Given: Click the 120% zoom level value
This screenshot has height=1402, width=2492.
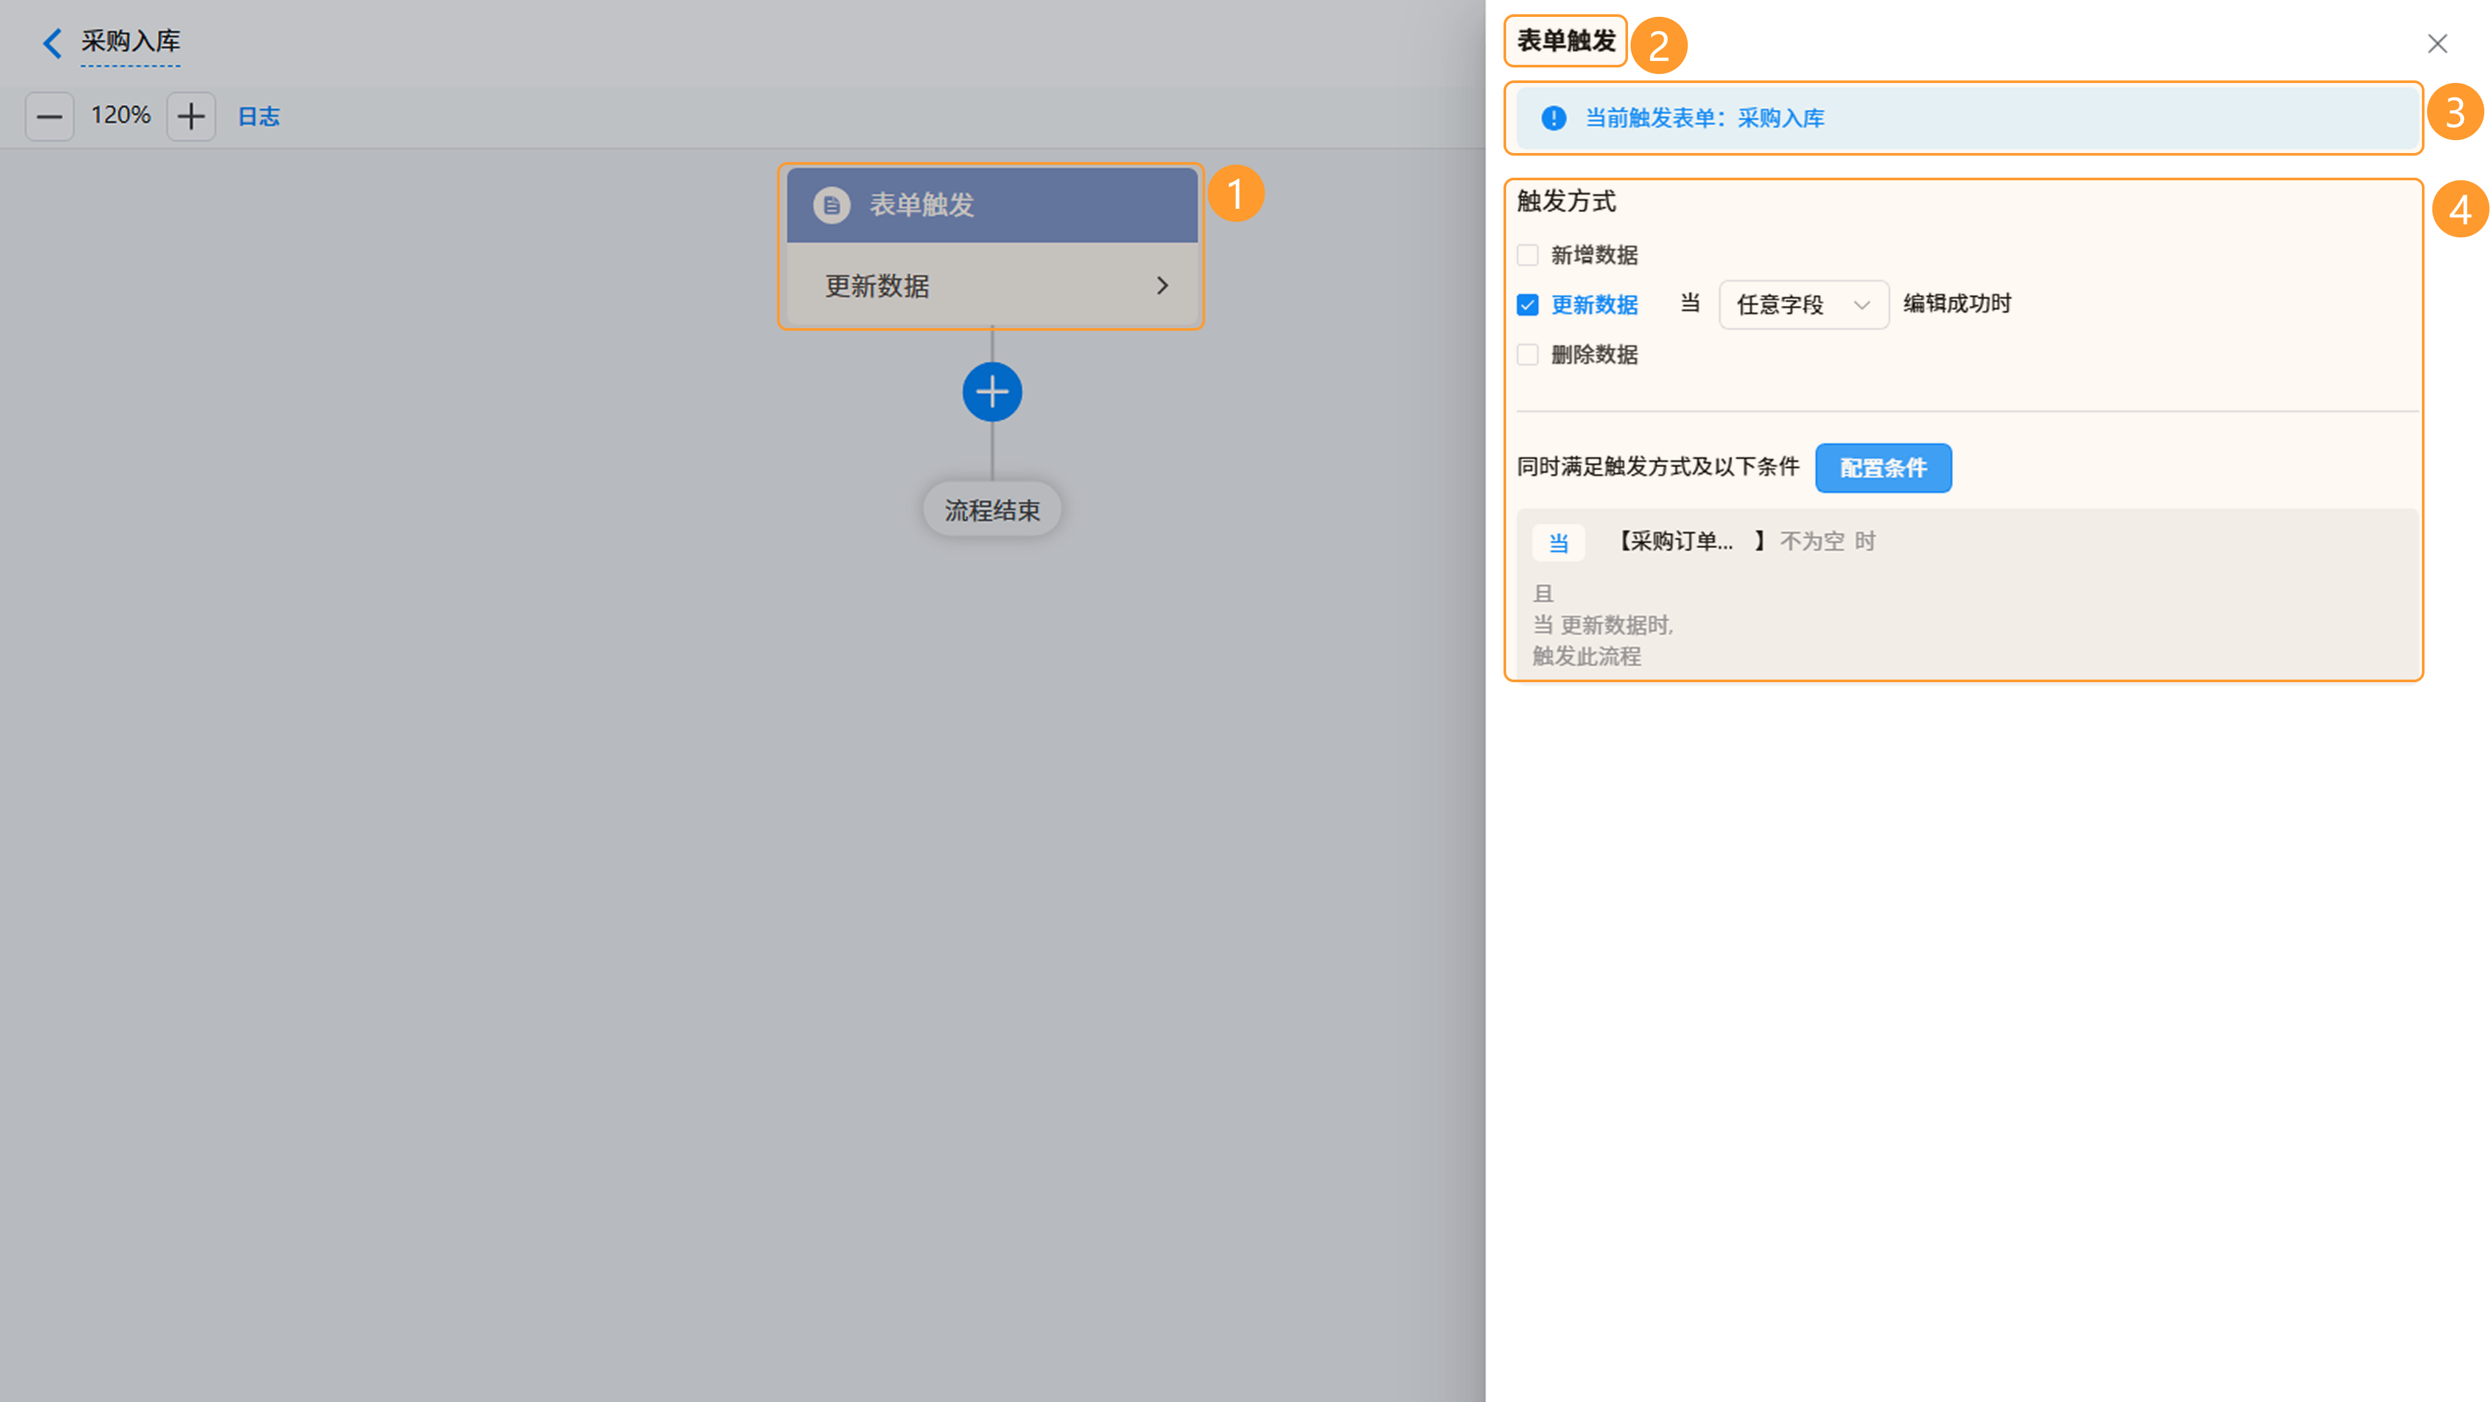Looking at the screenshot, I should point(121,116).
